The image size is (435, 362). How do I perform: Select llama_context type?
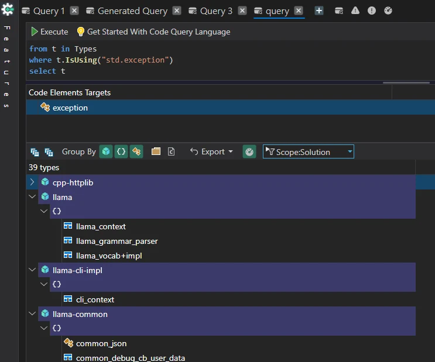coord(101,226)
